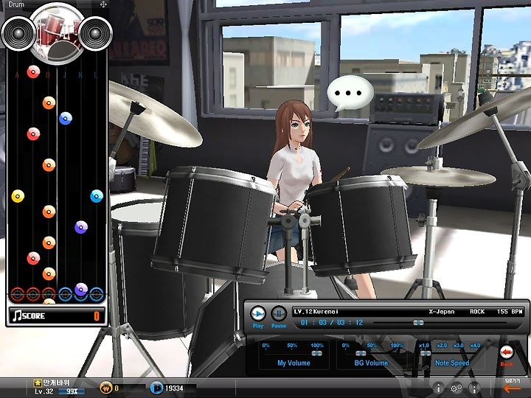Click the My Volume label
This screenshot has height=398, width=531.
pyautogui.click(x=294, y=363)
